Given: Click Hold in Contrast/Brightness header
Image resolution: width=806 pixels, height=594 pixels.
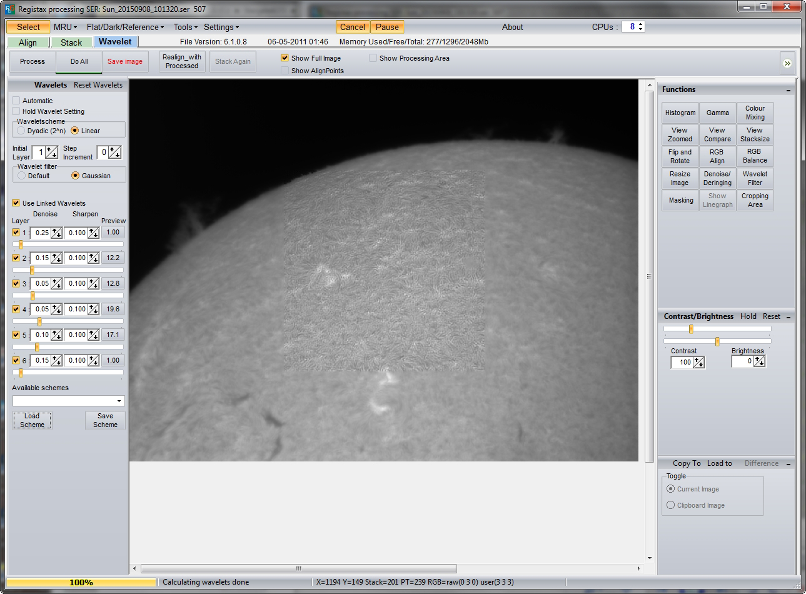Looking at the screenshot, I should pyautogui.click(x=748, y=316).
